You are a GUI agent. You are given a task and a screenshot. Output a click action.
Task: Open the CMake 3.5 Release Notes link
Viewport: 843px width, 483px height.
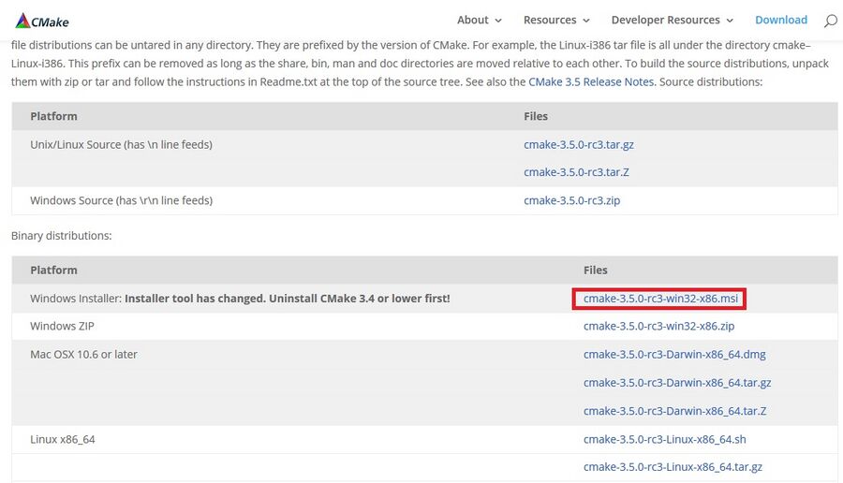tap(590, 82)
